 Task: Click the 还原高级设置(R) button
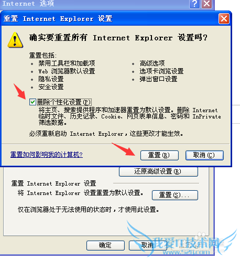(158, 171)
